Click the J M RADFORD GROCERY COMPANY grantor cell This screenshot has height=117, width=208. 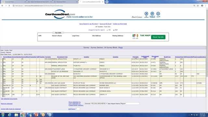coord(85,69)
